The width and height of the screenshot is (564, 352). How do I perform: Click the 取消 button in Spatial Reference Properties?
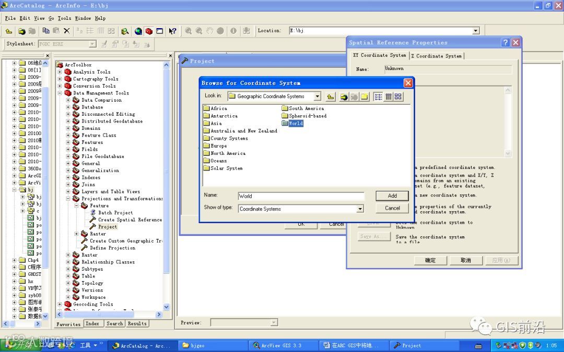coord(466,260)
